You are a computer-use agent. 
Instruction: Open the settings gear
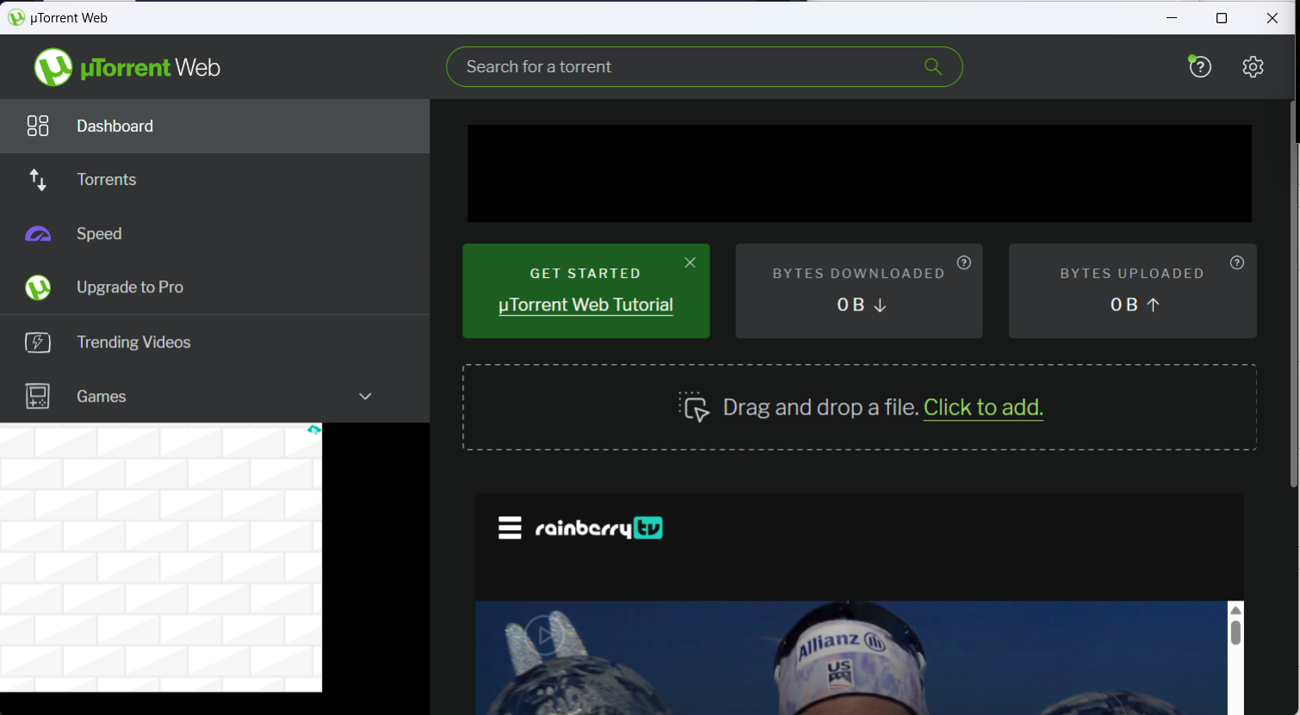point(1253,66)
